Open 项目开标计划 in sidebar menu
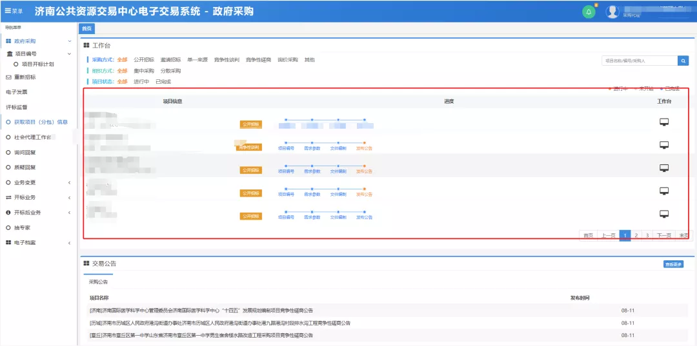 point(37,64)
